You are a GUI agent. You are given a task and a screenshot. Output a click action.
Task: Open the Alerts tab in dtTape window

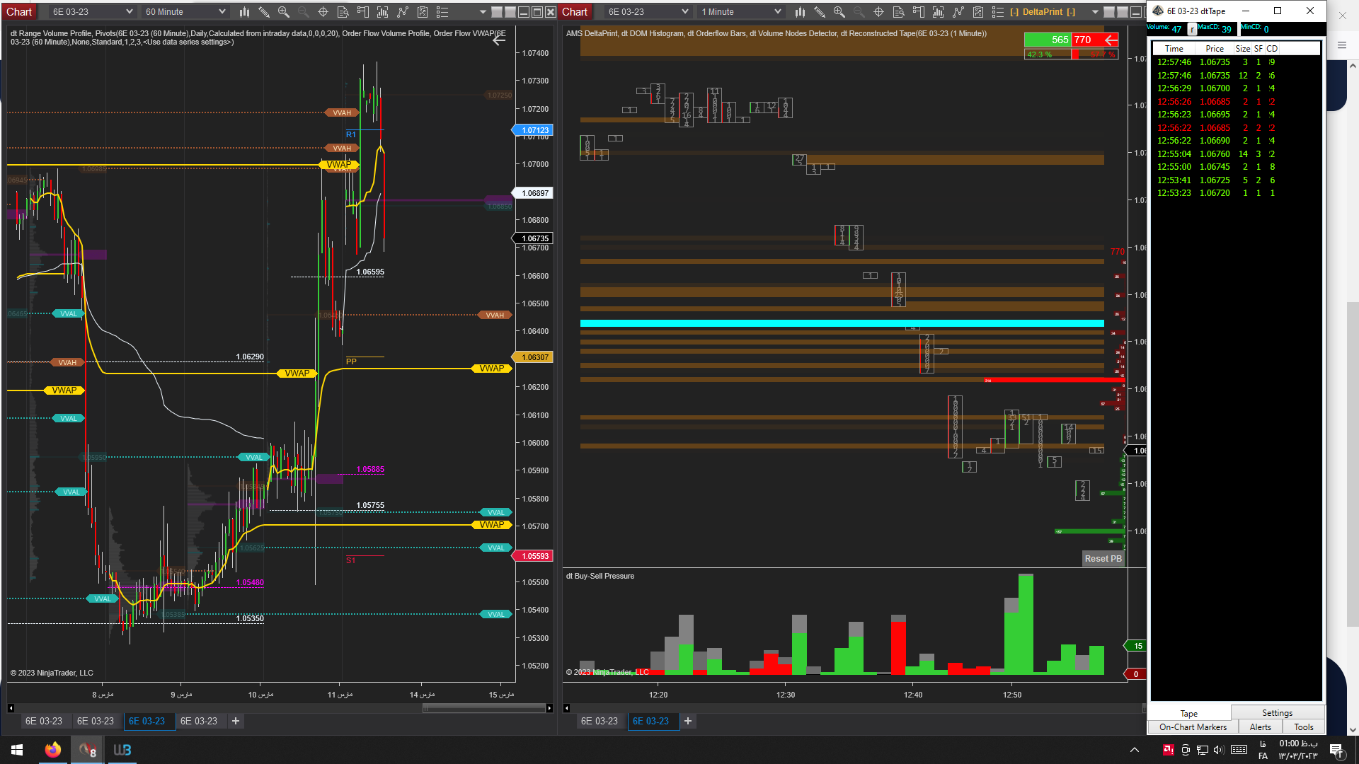(x=1260, y=727)
